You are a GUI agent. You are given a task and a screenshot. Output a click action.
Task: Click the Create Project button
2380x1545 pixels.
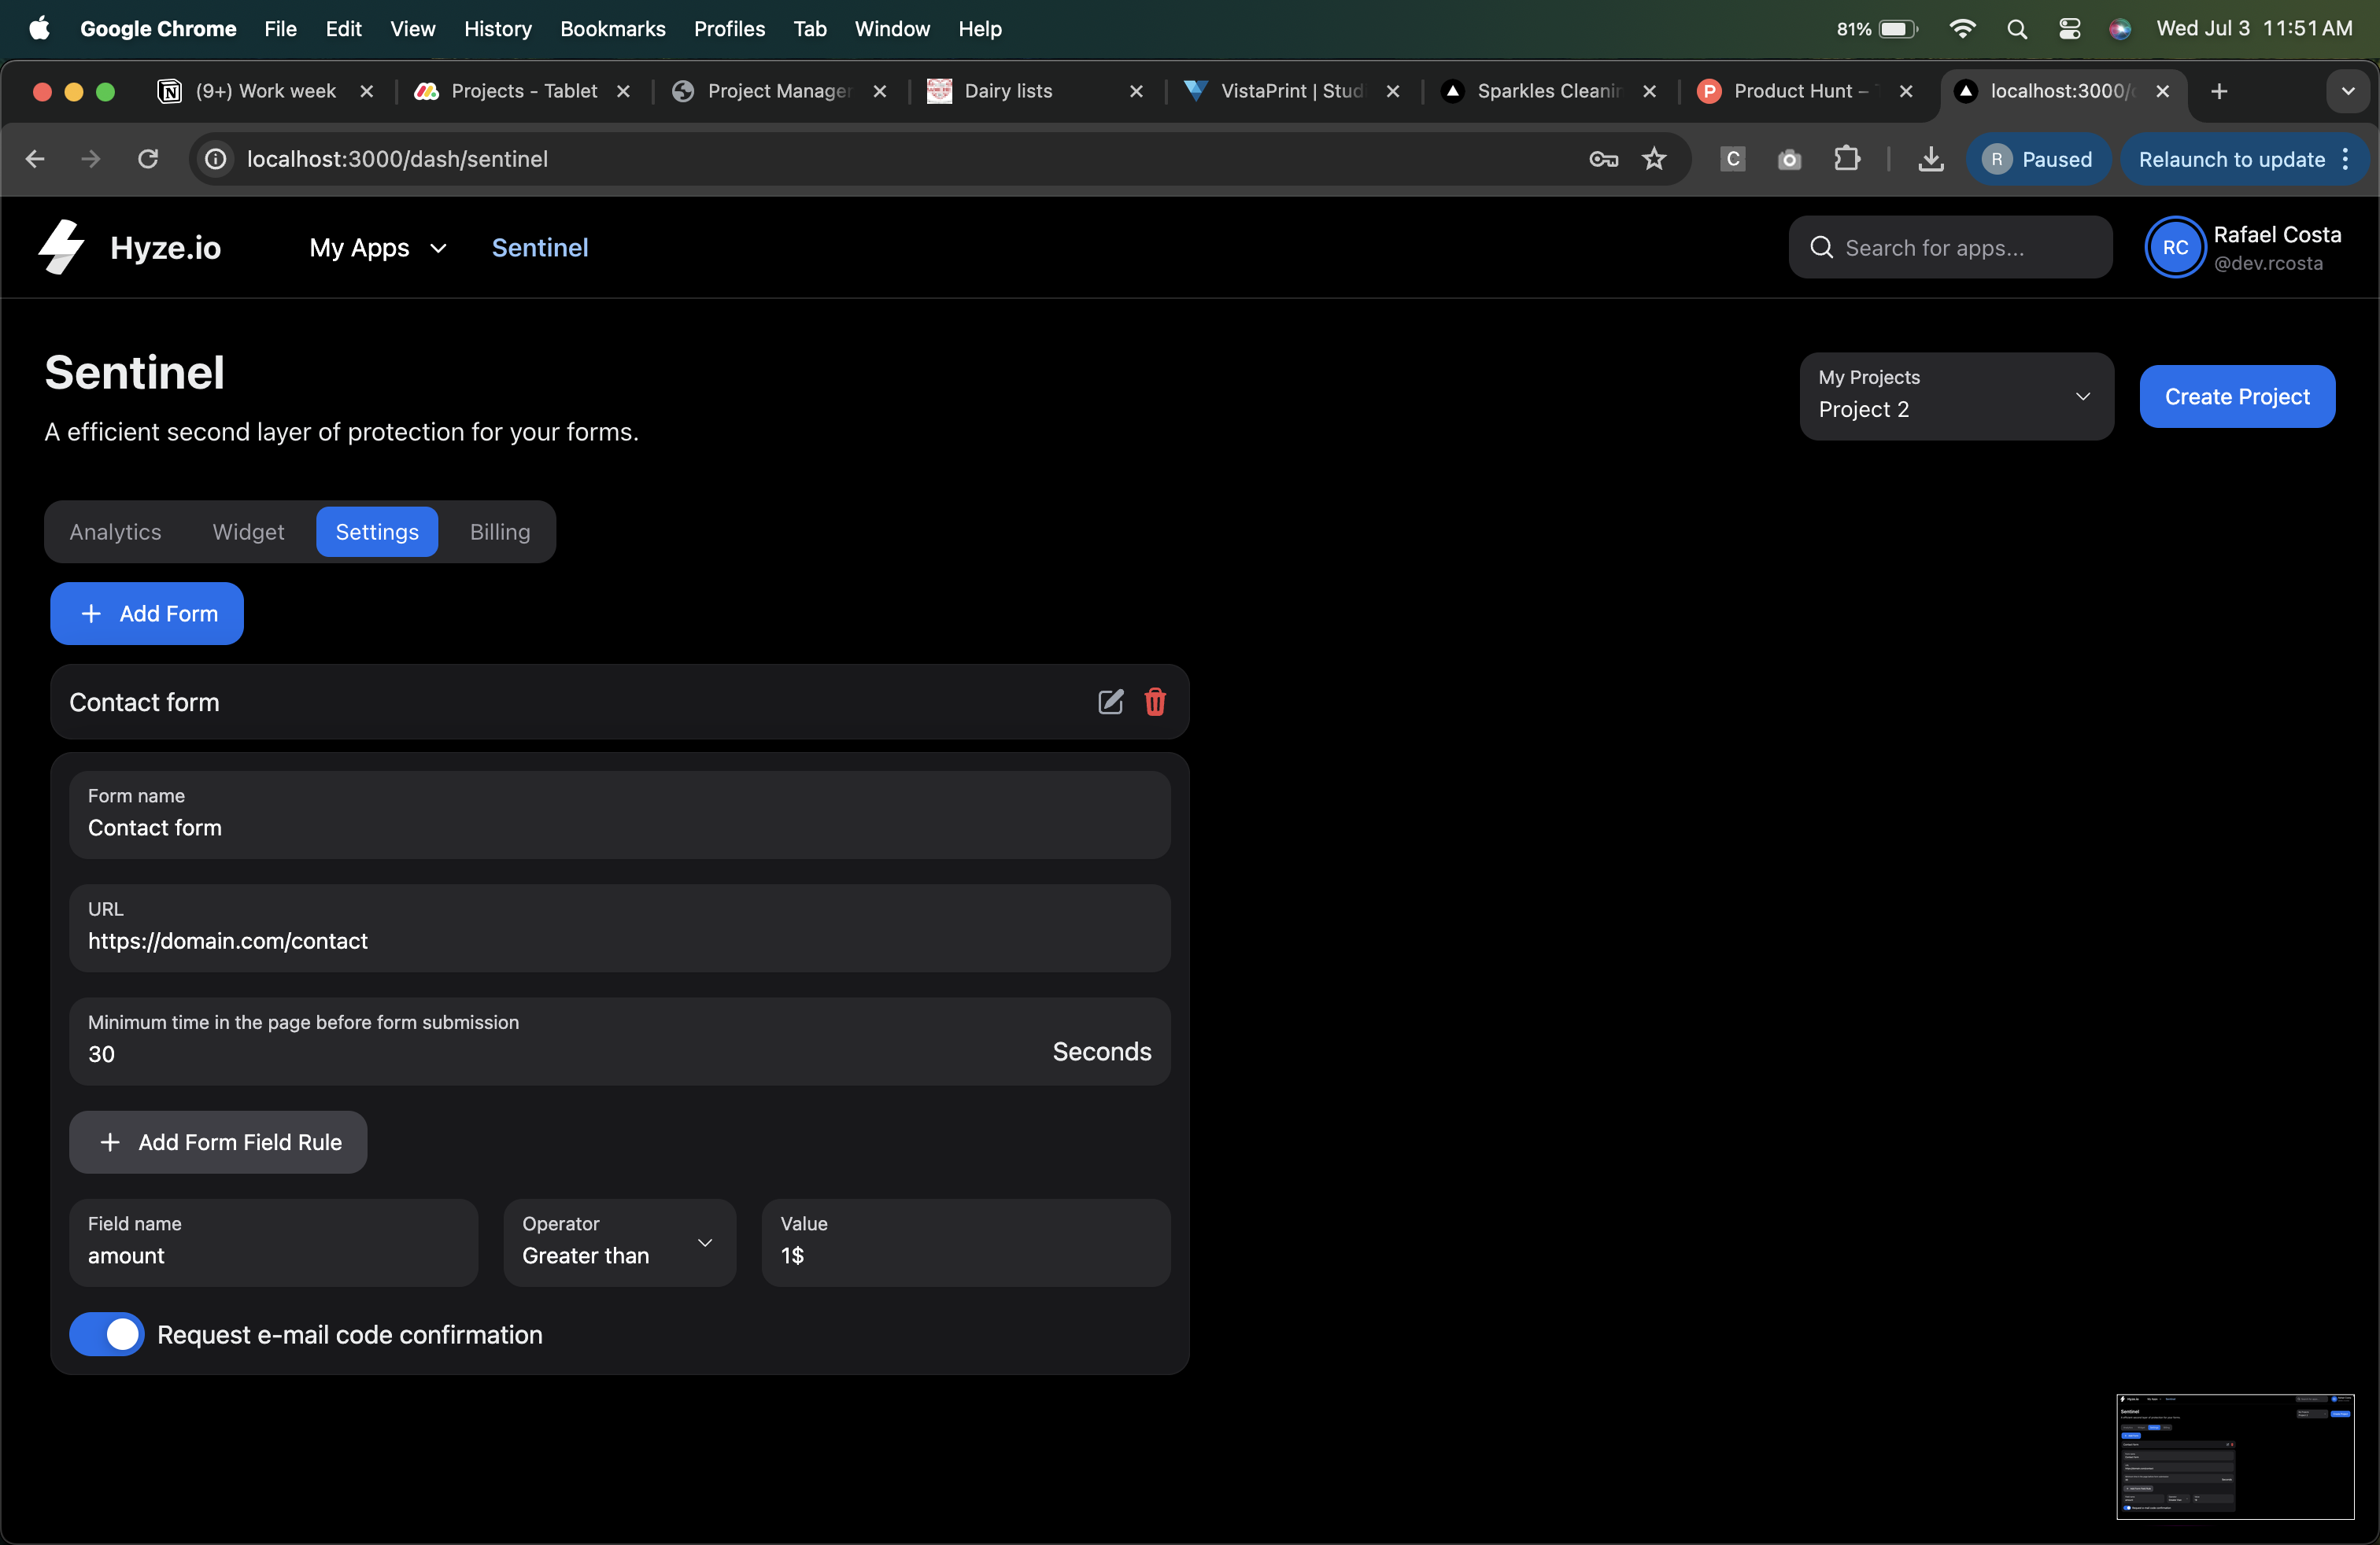(2237, 396)
